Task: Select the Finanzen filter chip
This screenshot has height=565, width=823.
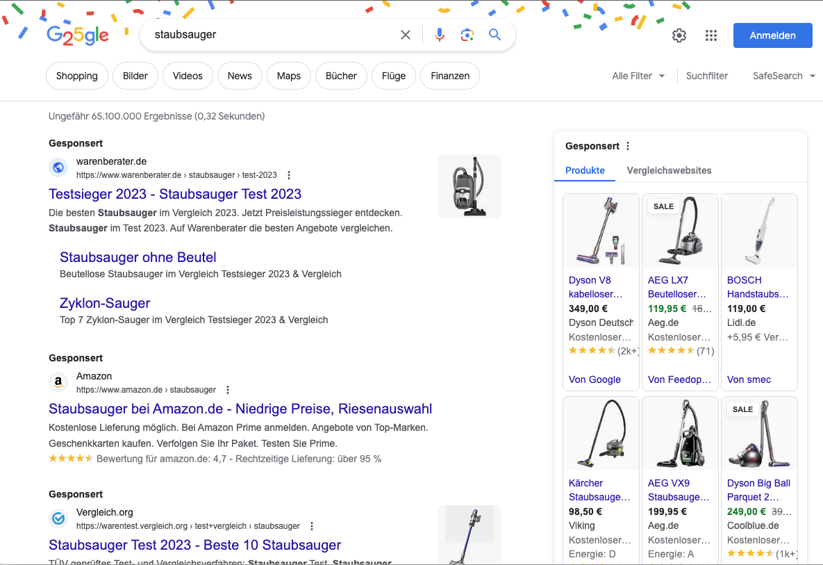Action: [x=450, y=76]
